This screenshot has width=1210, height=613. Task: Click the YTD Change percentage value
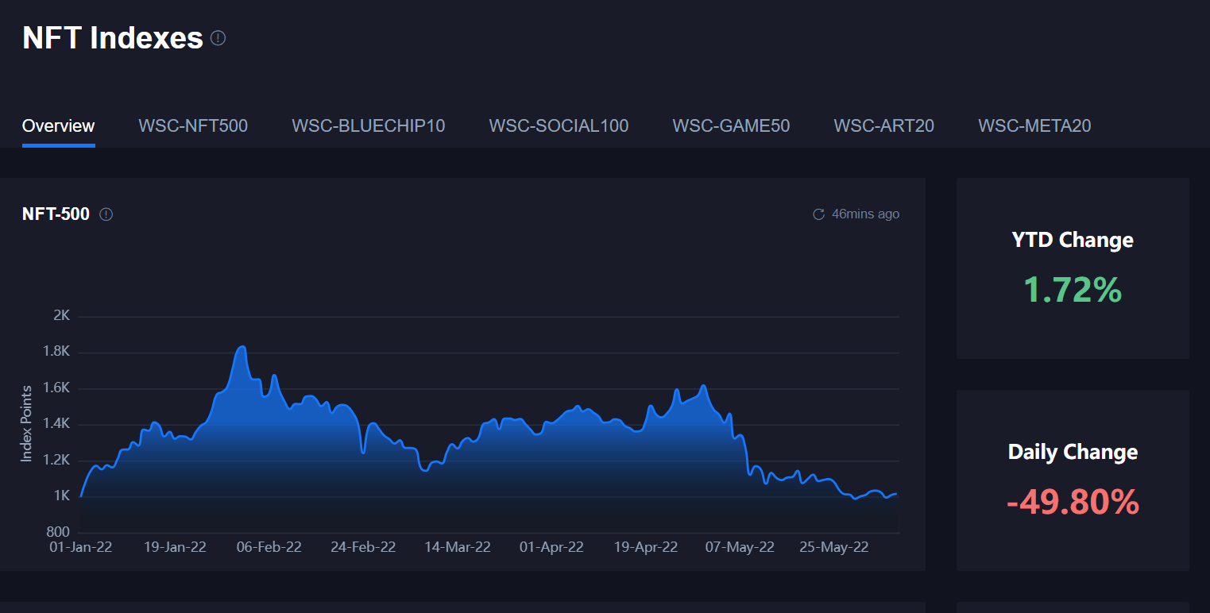pyautogui.click(x=1072, y=290)
